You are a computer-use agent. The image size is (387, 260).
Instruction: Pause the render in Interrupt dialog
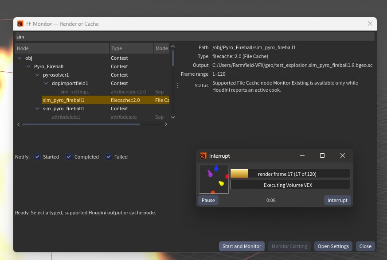click(208, 200)
